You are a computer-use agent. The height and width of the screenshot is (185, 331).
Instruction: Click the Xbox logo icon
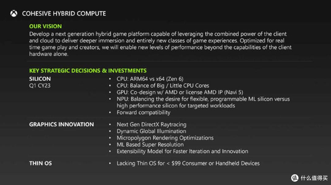tap(14, 13)
